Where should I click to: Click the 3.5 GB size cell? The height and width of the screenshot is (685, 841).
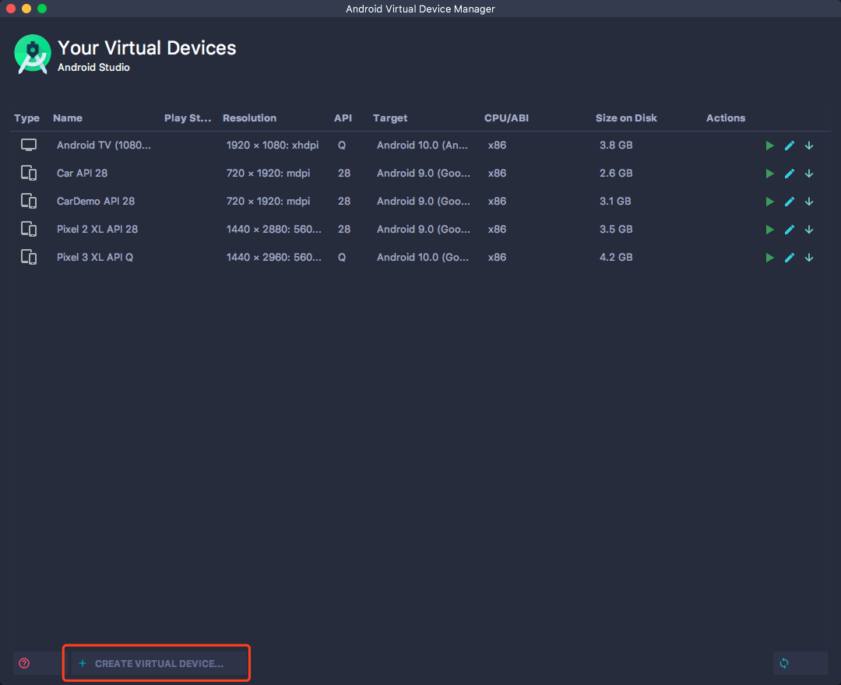tap(616, 229)
